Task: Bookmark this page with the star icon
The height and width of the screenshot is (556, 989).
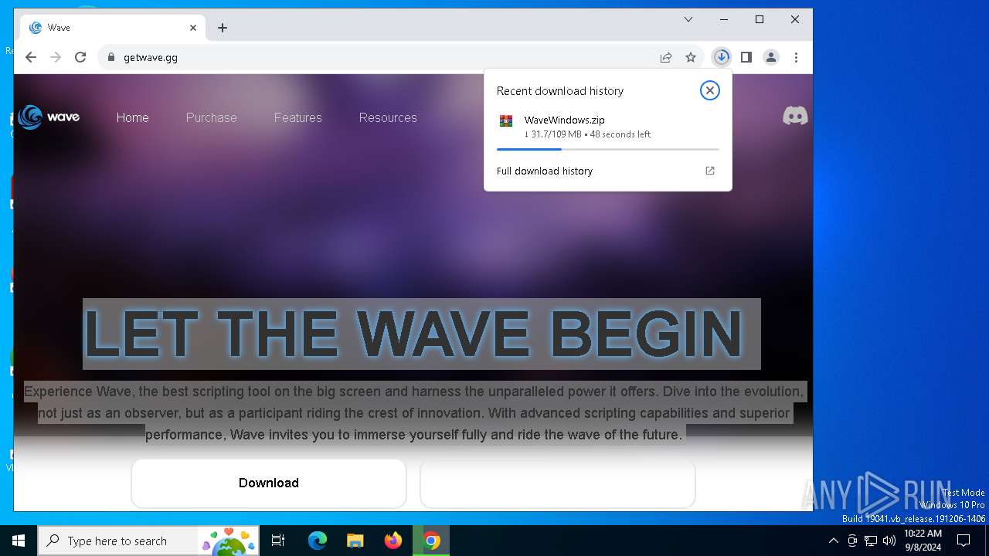Action: coord(691,57)
